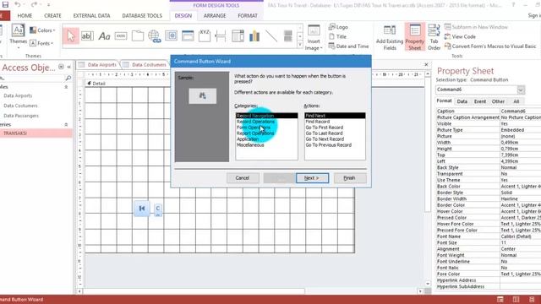Collapse the Queries group in navigation pane

coord(66,124)
